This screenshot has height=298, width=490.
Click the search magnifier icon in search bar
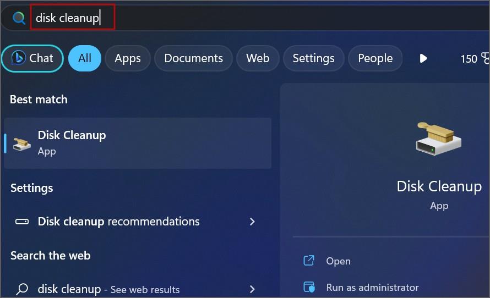(x=19, y=18)
